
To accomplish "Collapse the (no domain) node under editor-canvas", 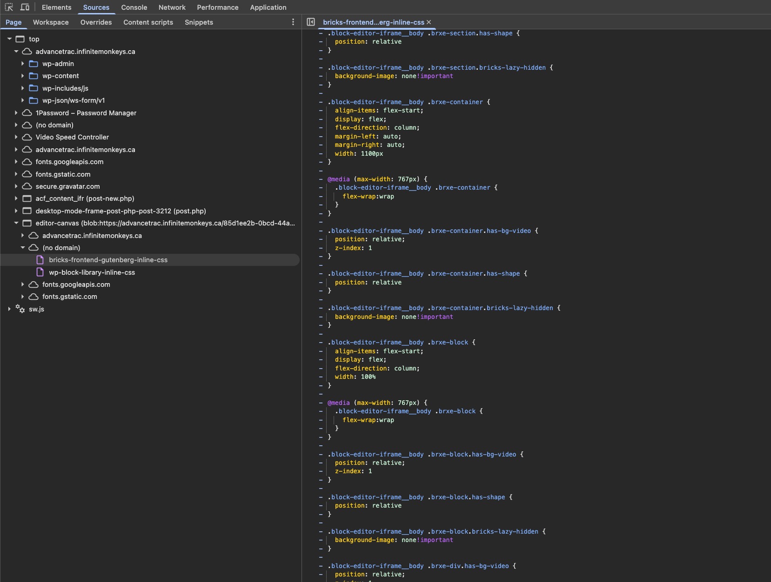I will click(x=22, y=248).
